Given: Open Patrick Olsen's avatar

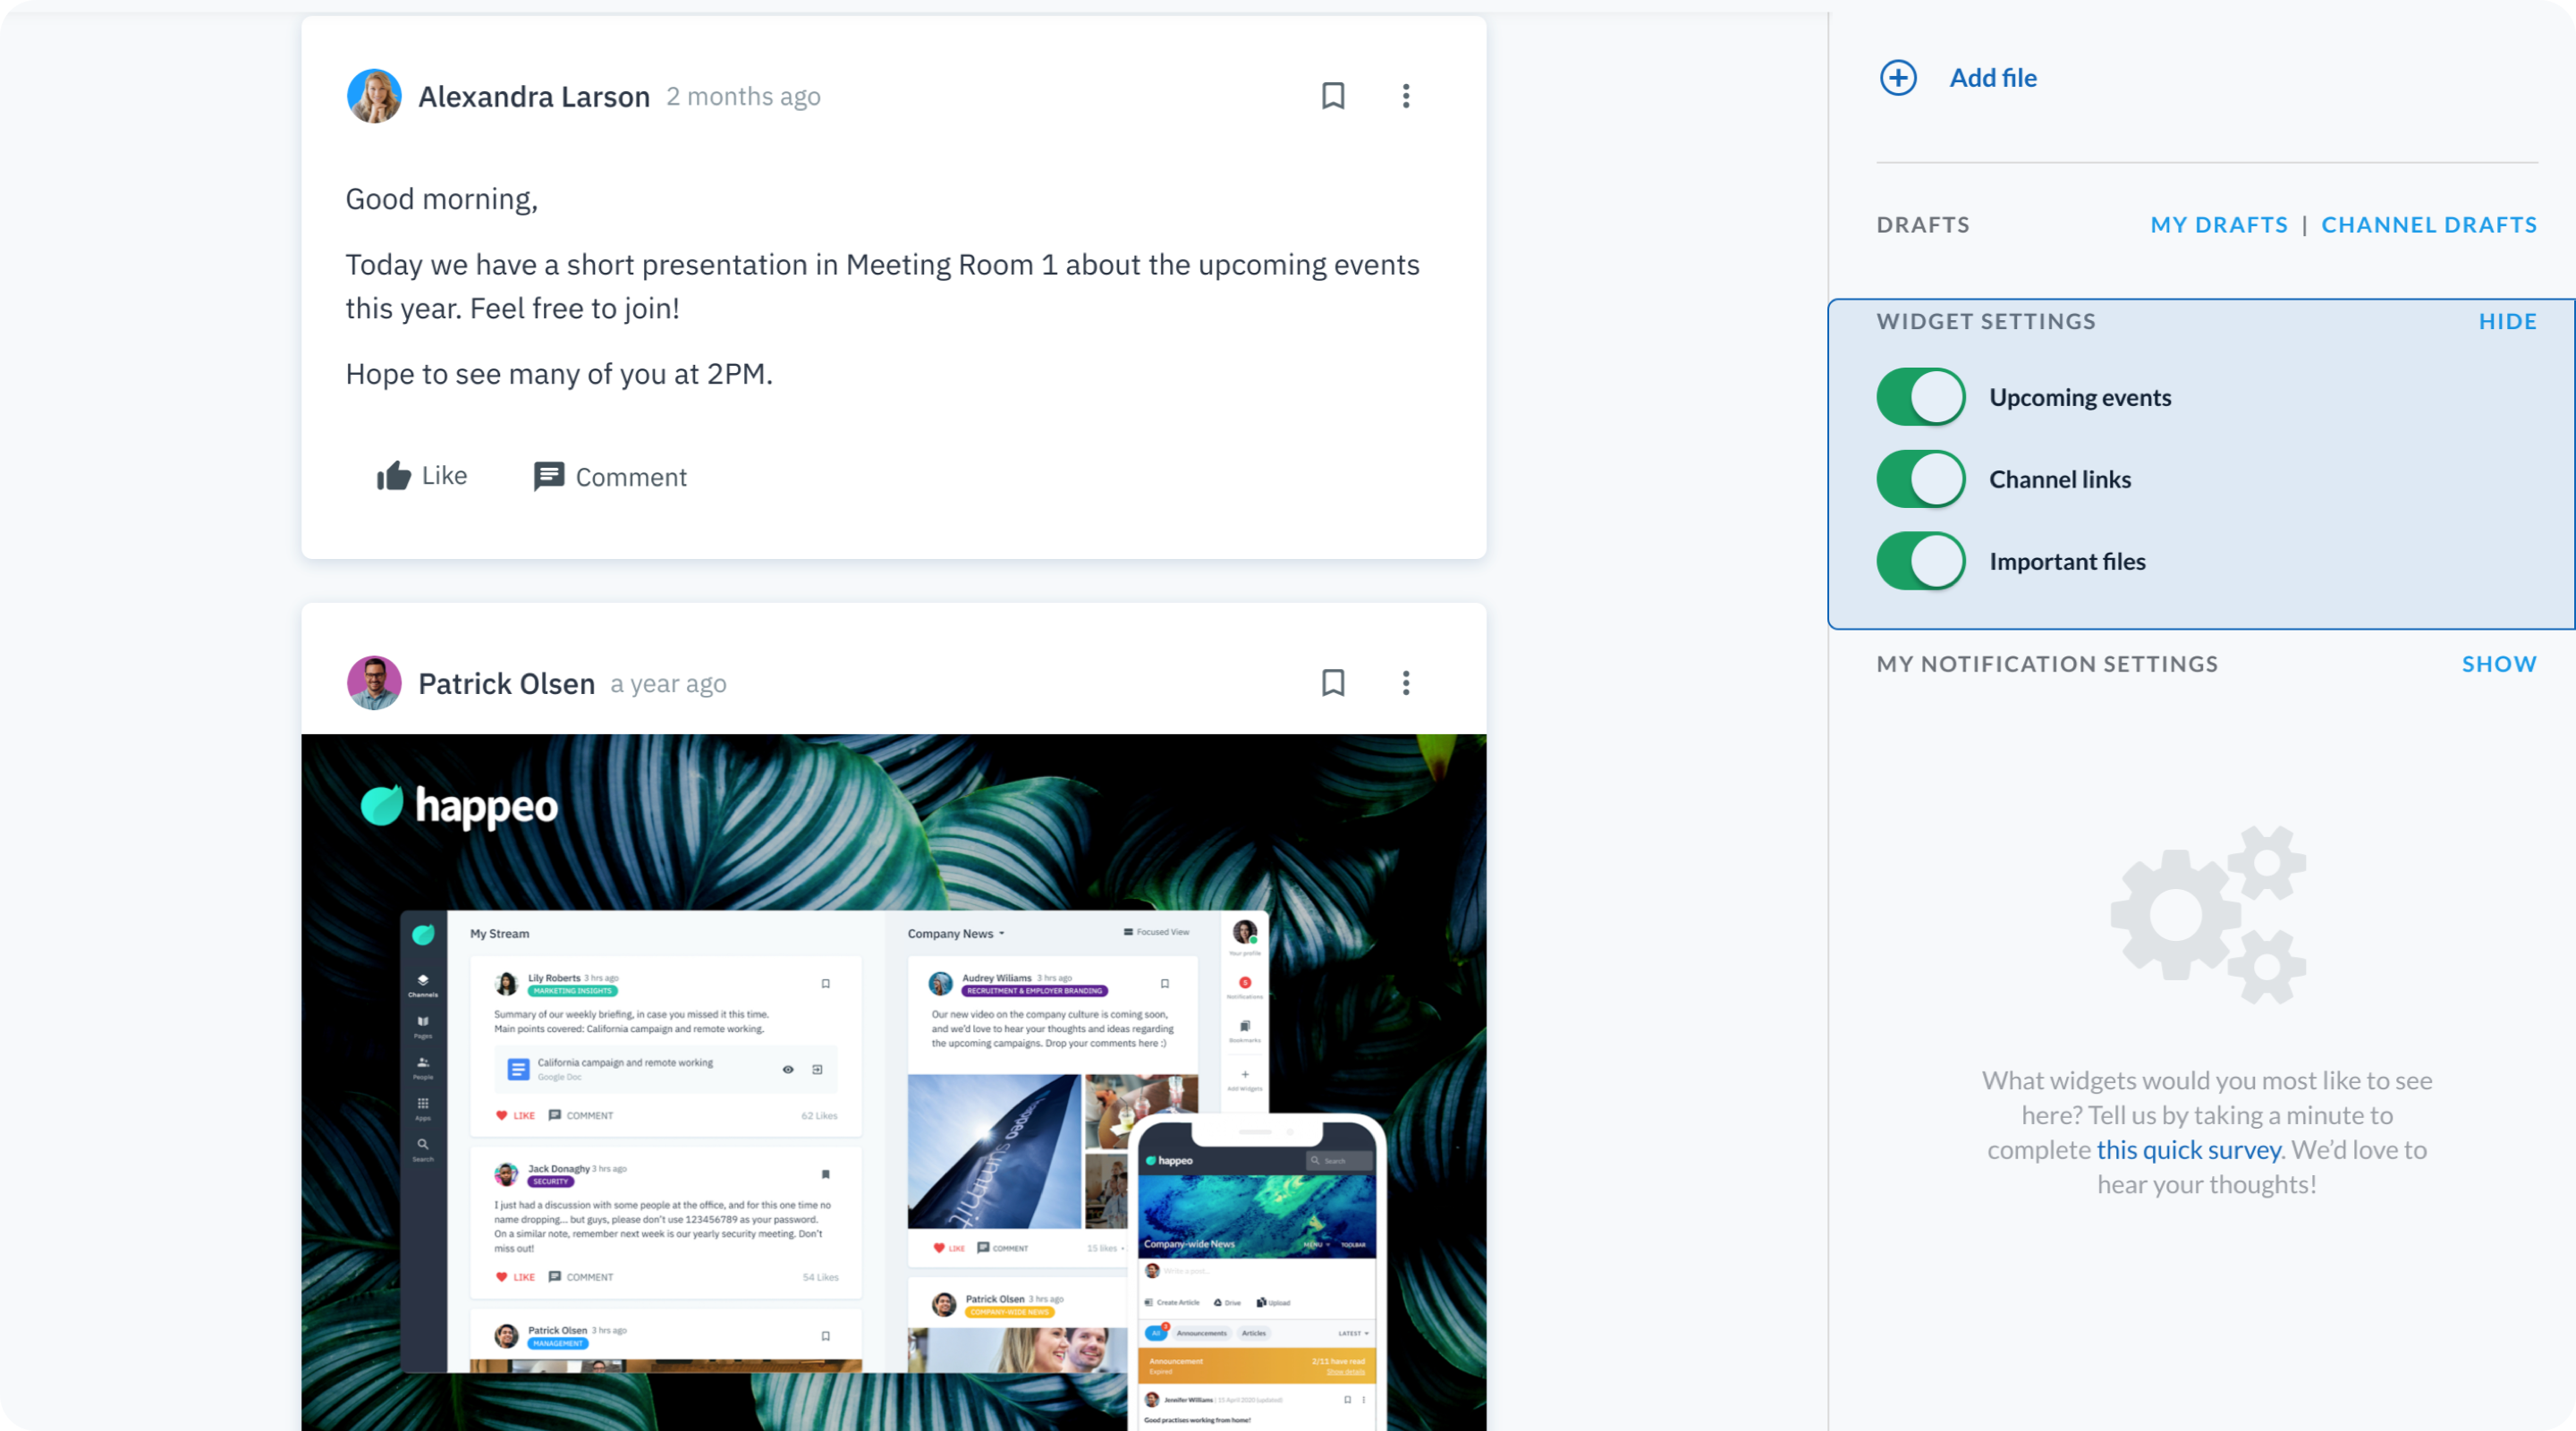Looking at the screenshot, I should [374, 683].
